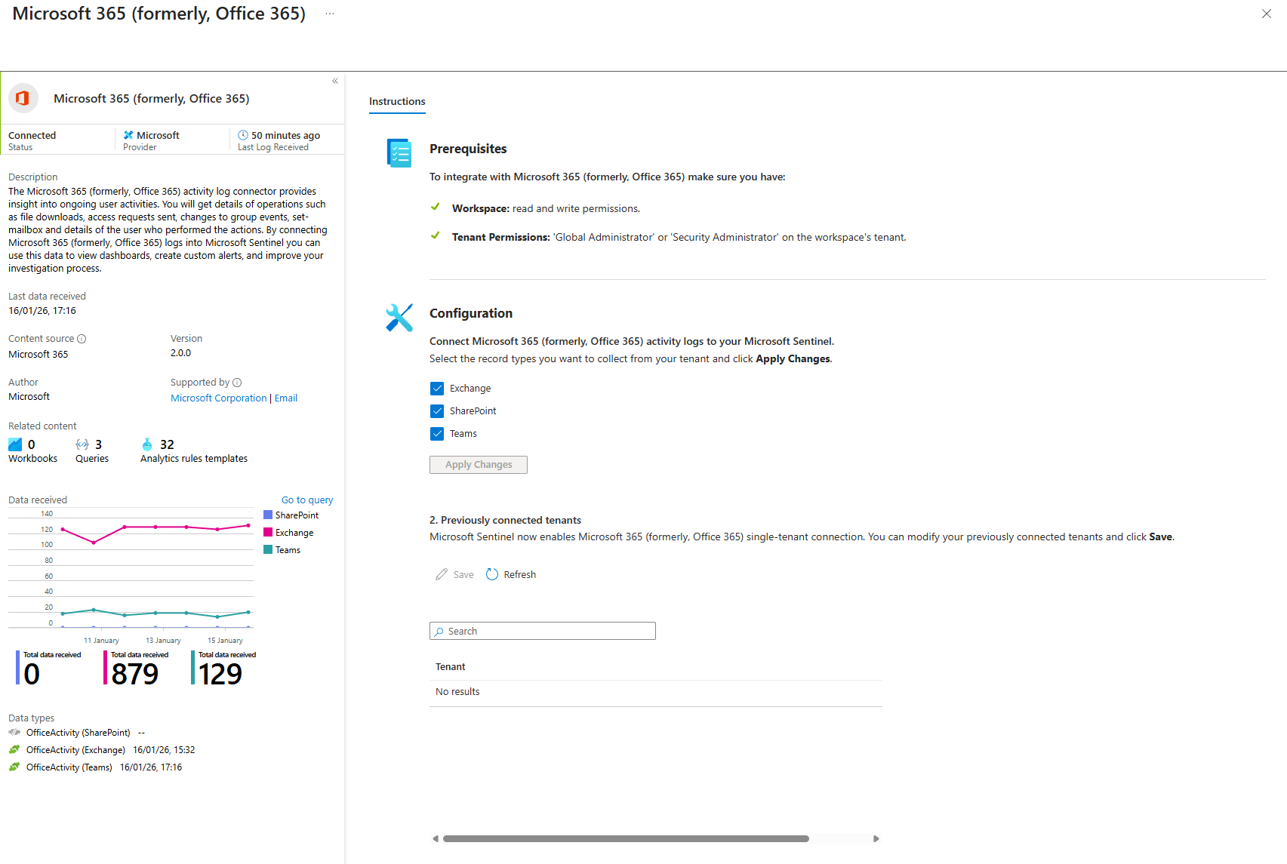Open the ellipsis more options menu
The width and height of the screenshot is (1287, 864).
[x=330, y=14]
